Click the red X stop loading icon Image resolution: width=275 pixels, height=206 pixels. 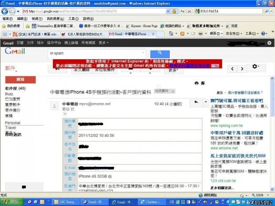[189, 12]
